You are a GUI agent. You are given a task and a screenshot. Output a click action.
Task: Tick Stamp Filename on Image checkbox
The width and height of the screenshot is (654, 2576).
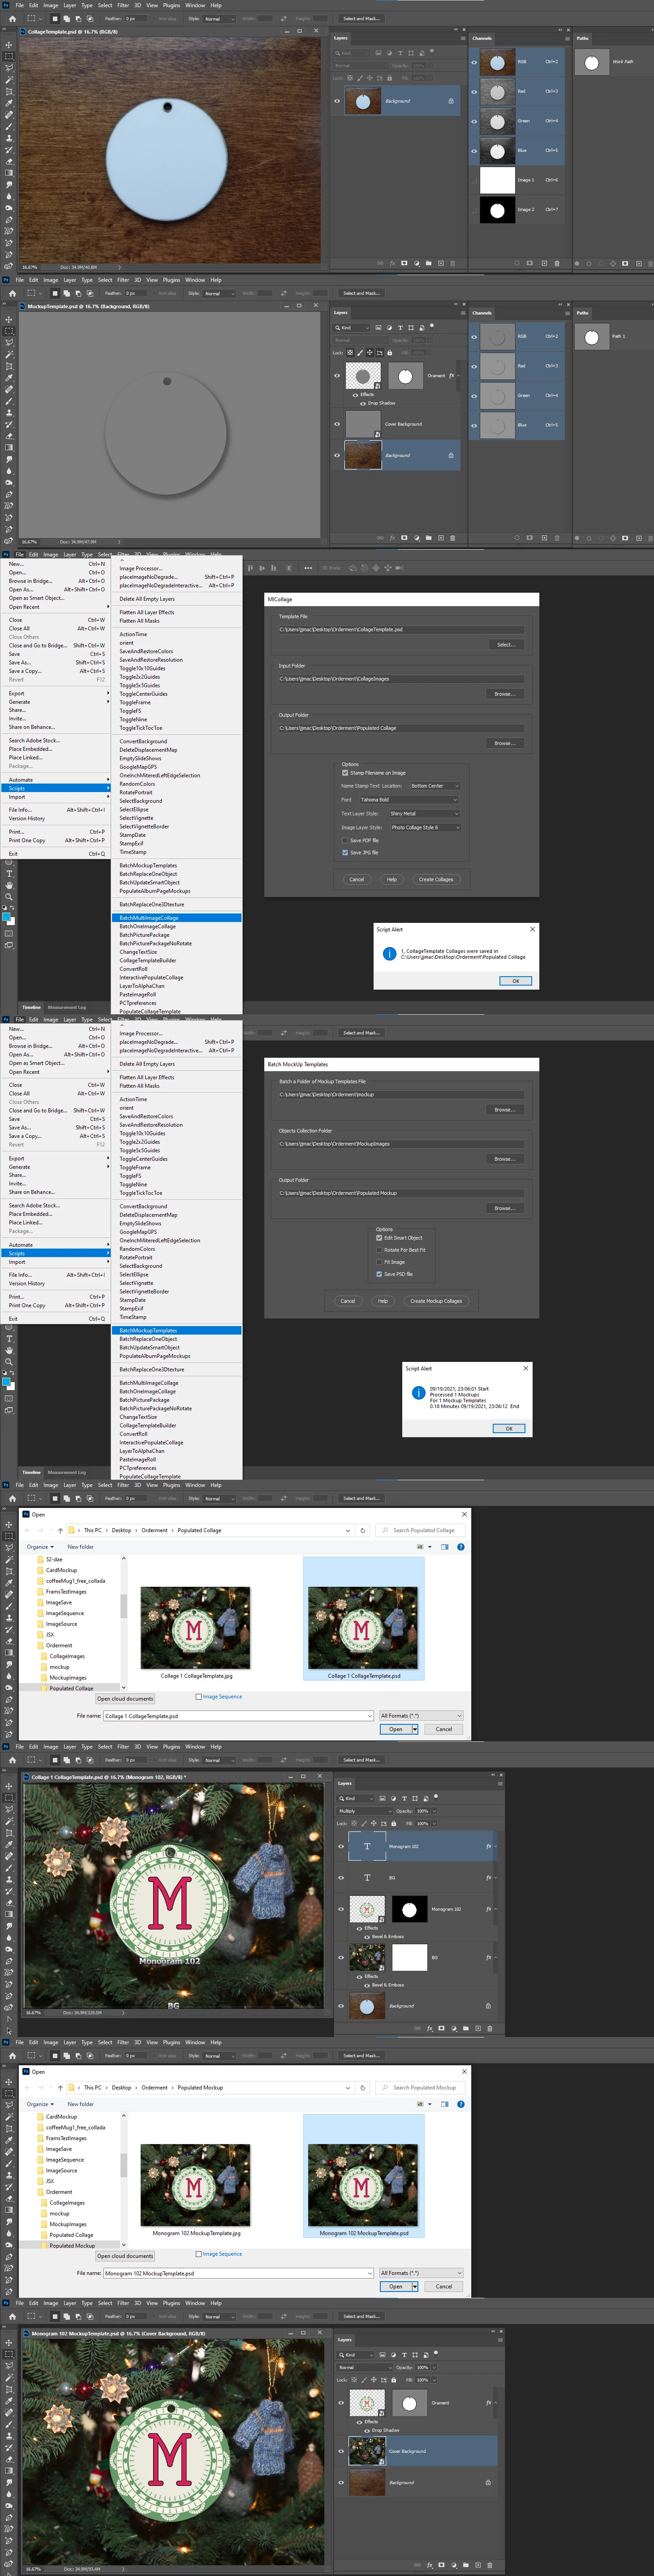coord(345,773)
